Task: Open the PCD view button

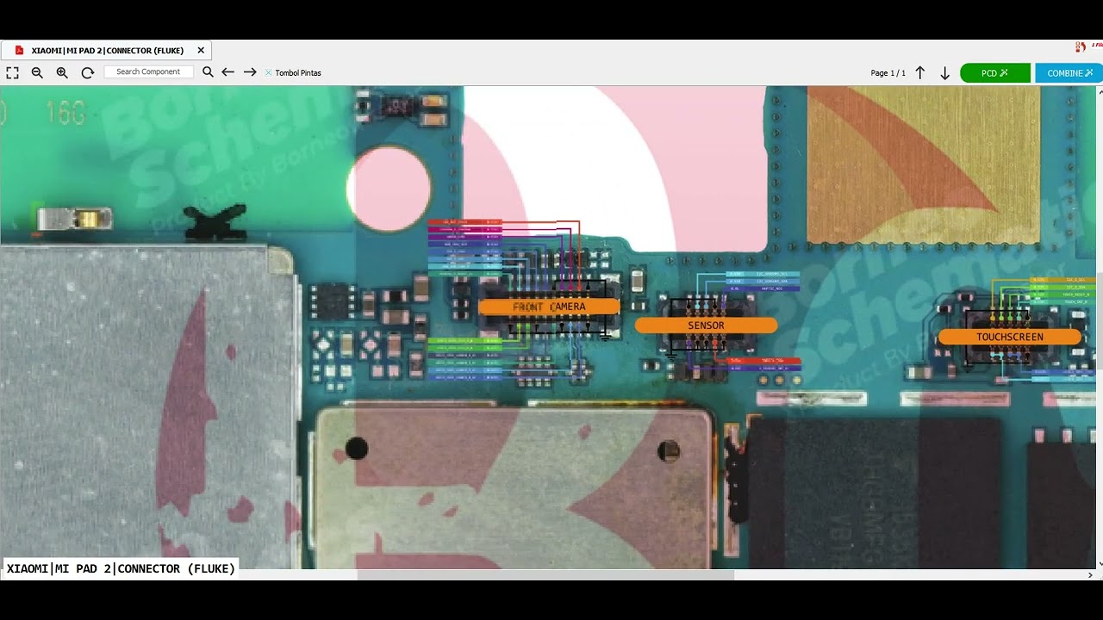Action: (994, 73)
